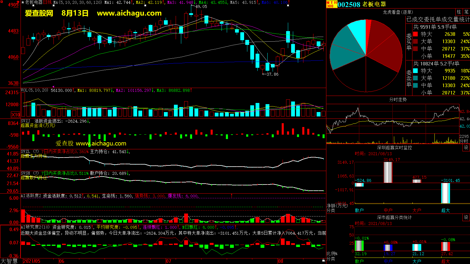Click the 49.05 high price marker
The height and width of the screenshot is (264, 470).
201,6
